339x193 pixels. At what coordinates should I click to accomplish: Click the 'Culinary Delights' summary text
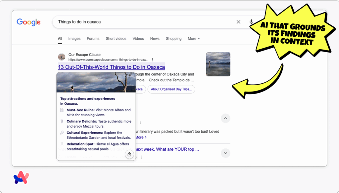tap(99, 124)
